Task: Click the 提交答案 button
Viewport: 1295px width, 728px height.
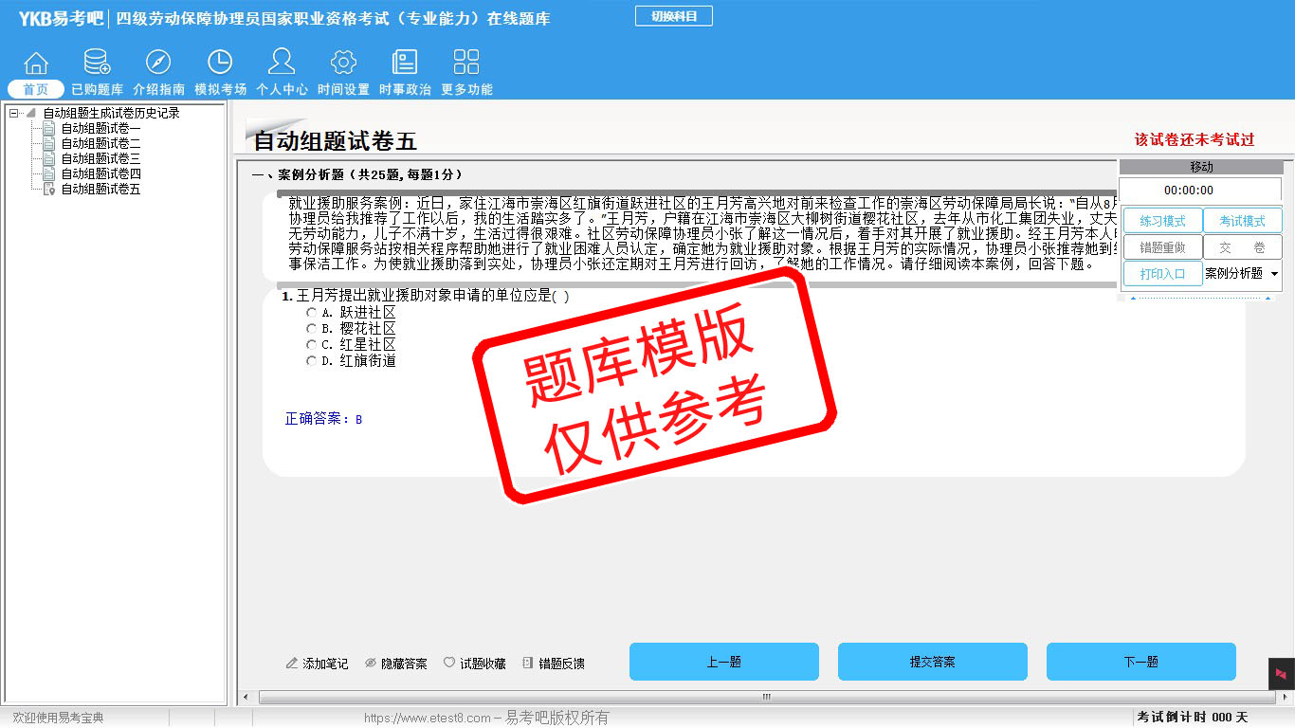Action: coord(932,662)
